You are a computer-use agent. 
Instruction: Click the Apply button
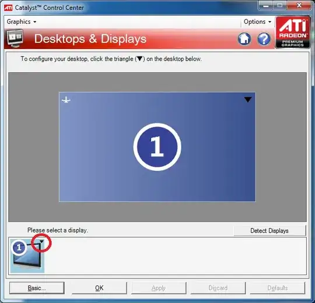[159, 288]
